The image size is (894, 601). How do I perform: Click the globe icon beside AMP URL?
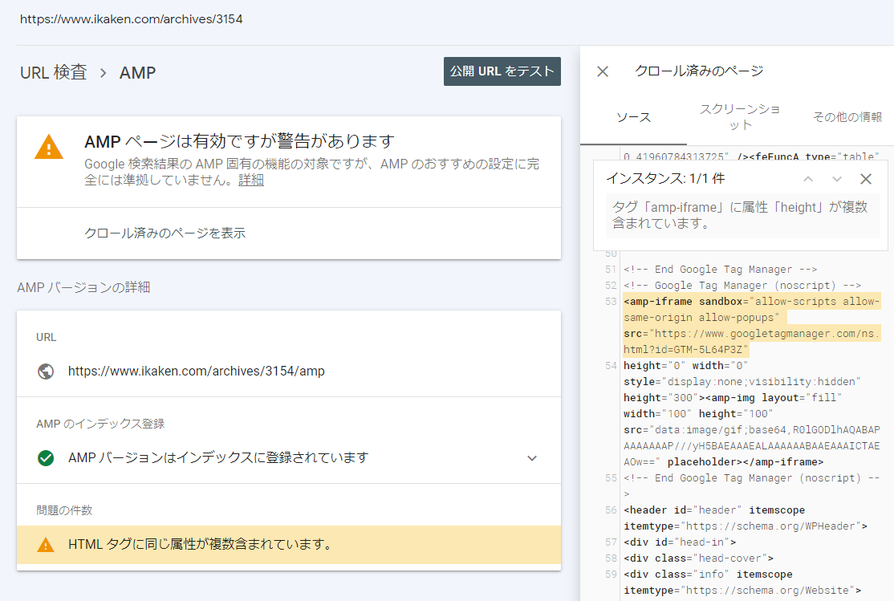(46, 372)
